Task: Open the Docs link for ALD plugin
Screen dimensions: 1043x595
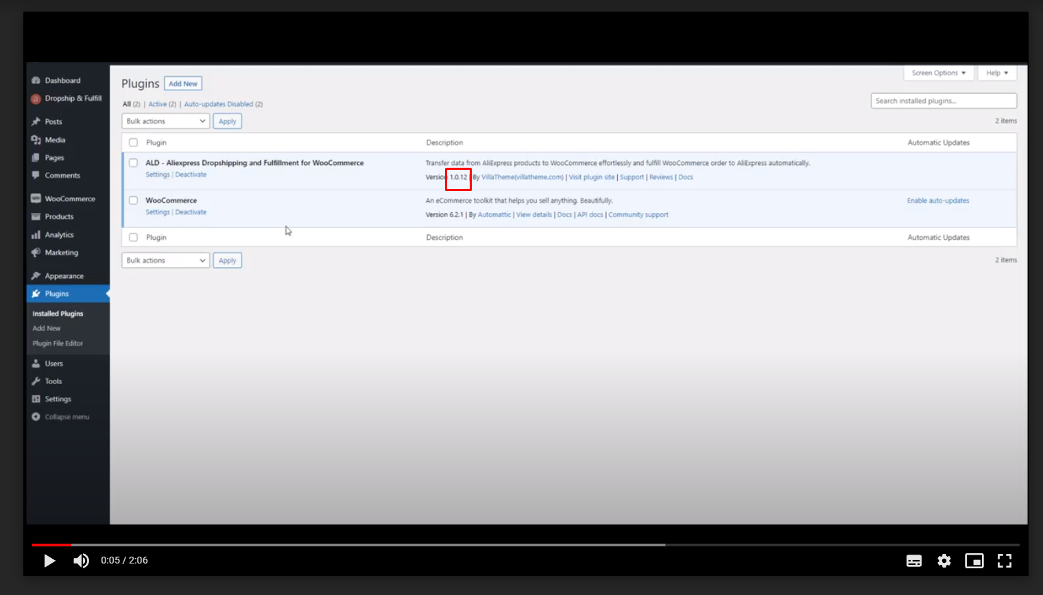Action: (686, 177)
